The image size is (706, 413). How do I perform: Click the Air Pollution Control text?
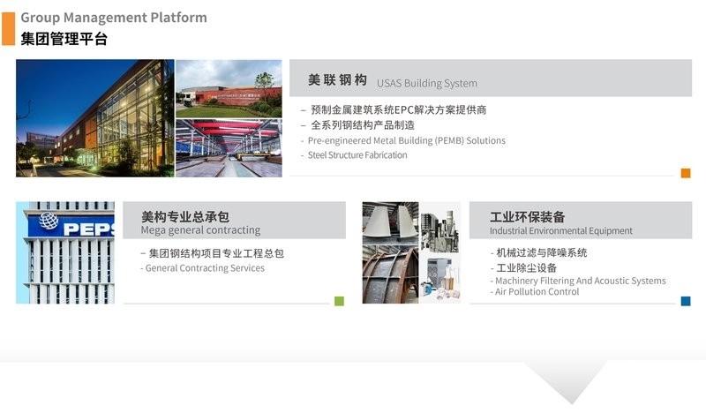(537, 292)
